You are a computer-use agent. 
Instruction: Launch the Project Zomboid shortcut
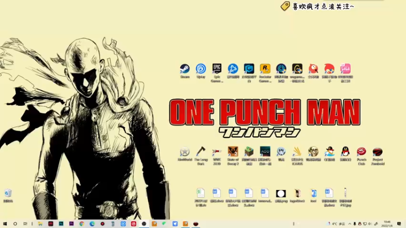378,156
